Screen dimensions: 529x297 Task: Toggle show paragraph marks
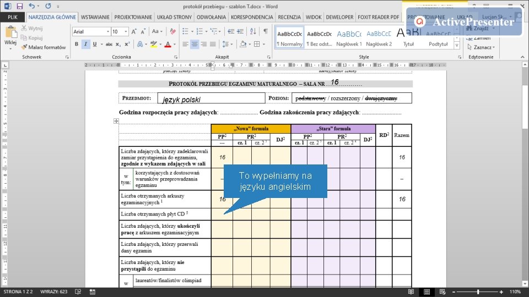pos(266,31)
